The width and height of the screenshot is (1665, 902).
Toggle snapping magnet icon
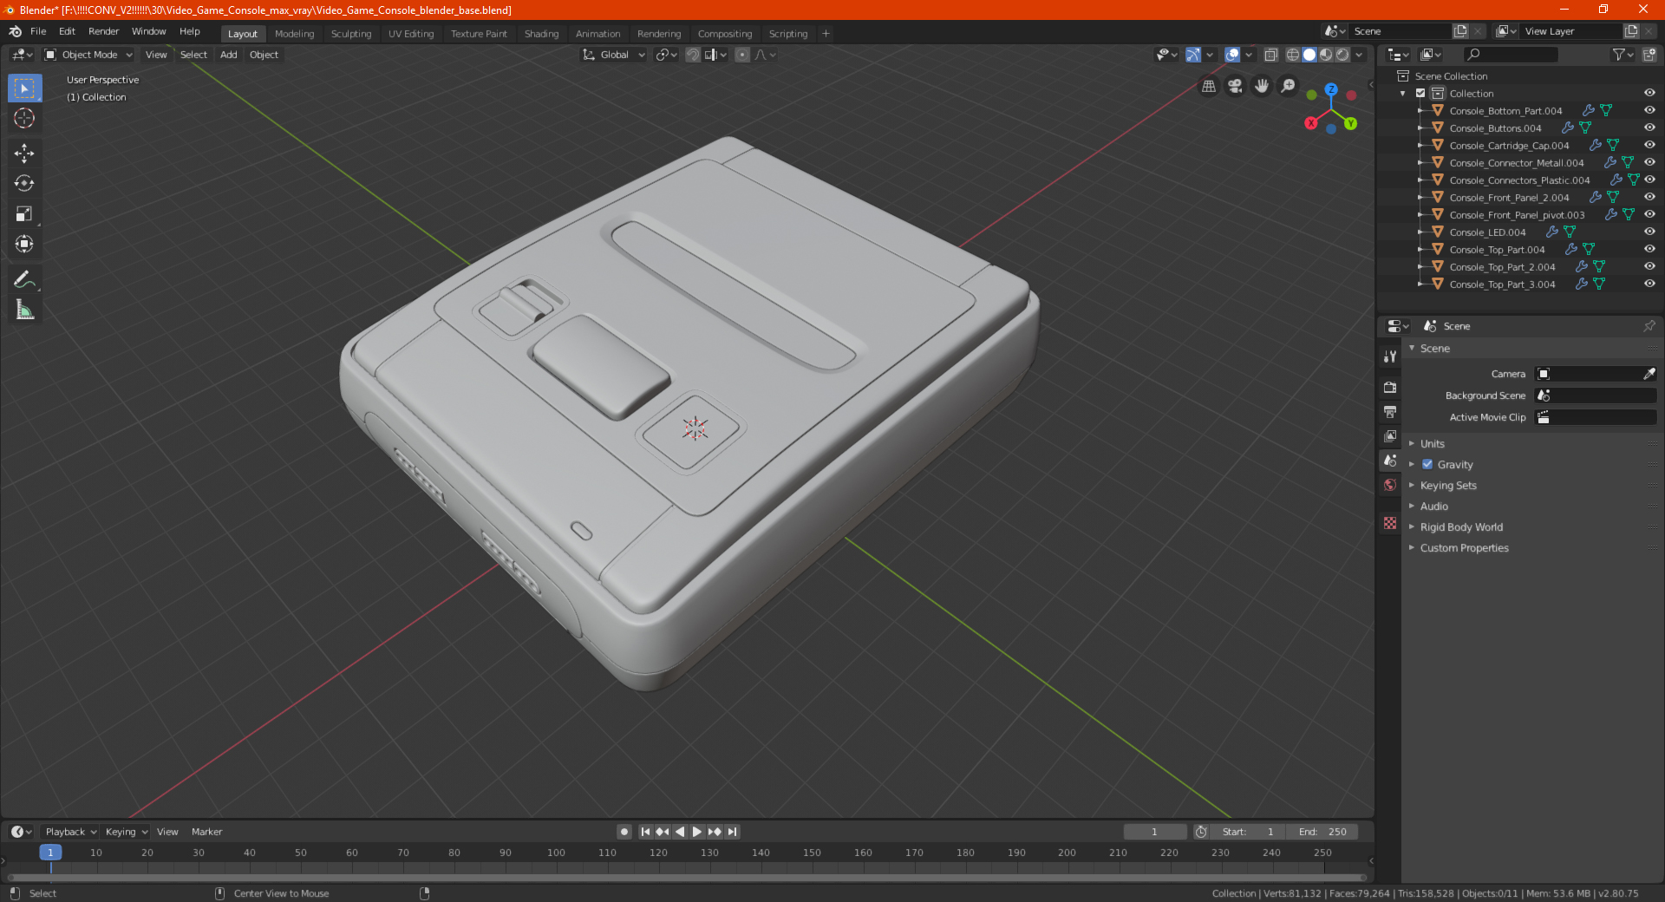(693, 55)
